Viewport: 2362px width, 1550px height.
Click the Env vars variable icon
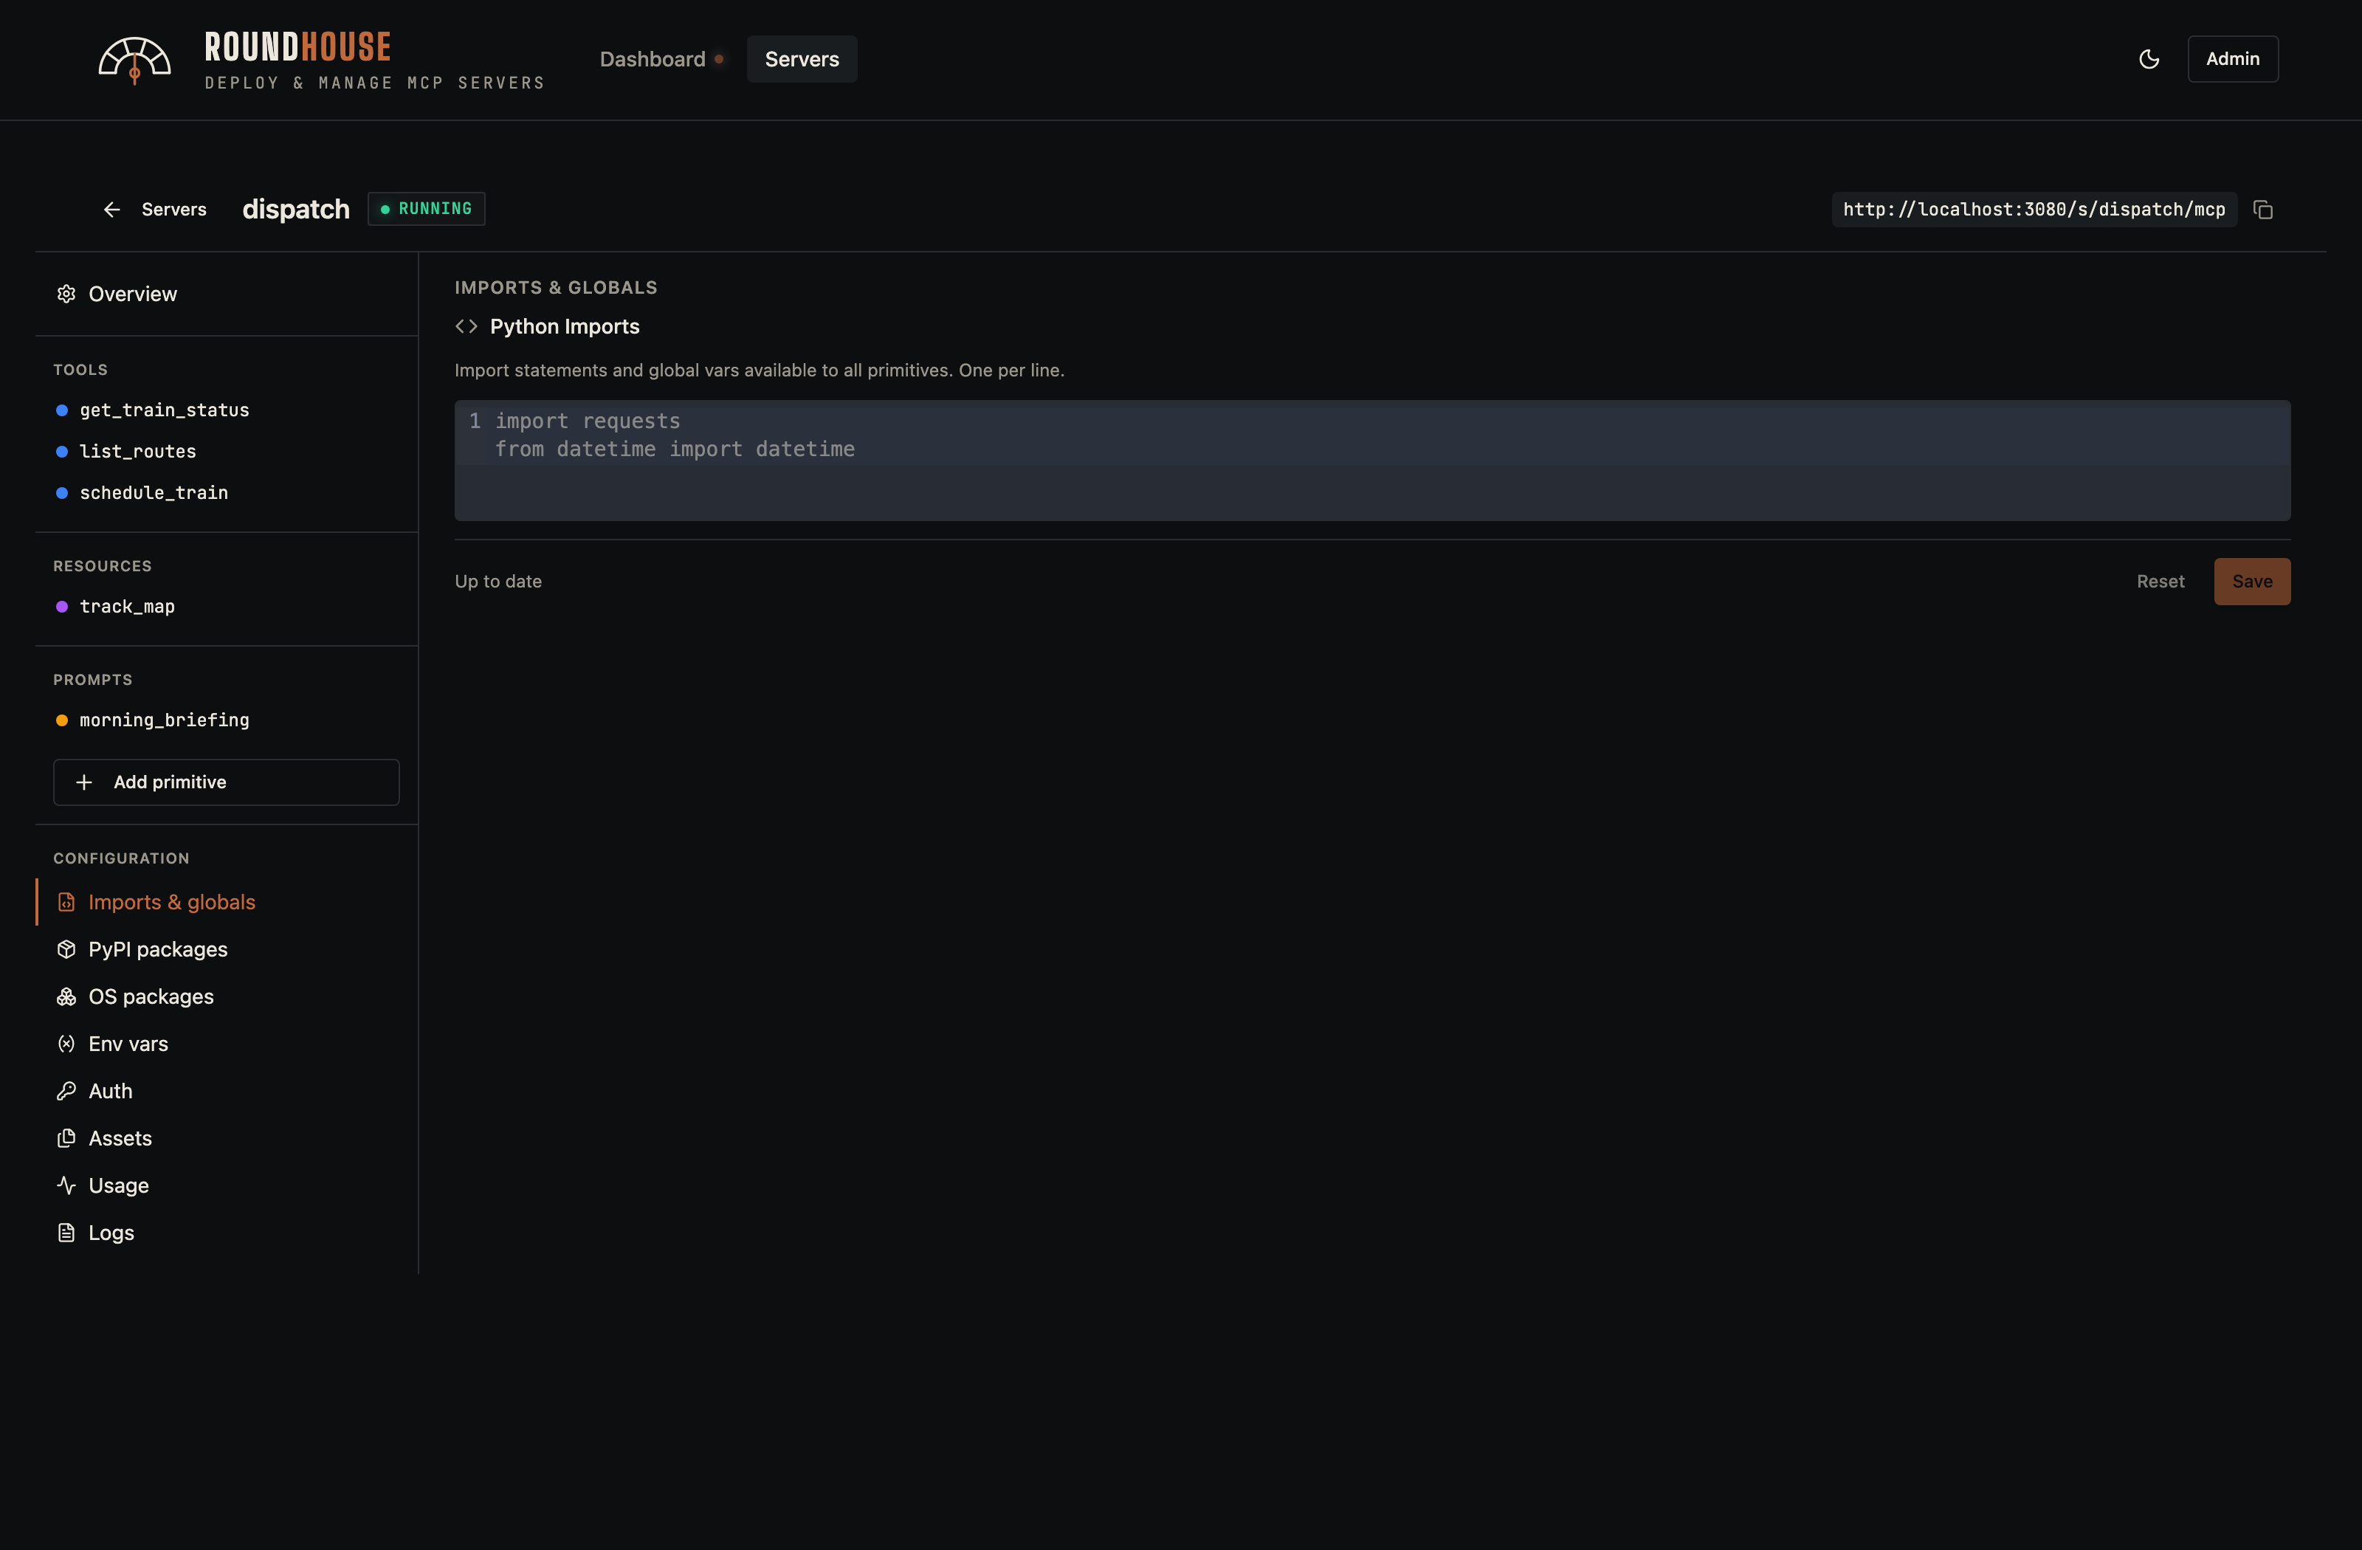(x=66, y=1044)
